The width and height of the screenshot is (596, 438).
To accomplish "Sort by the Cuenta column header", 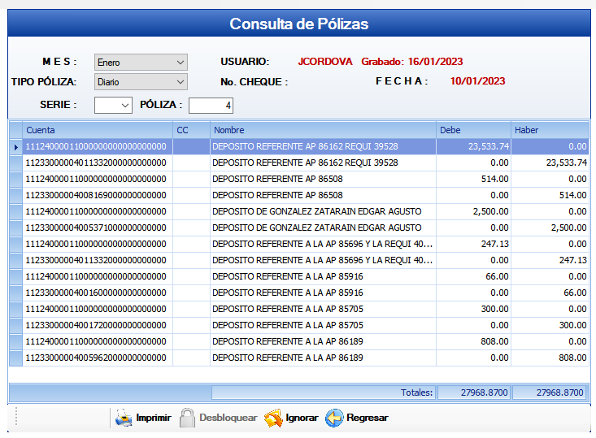I will (98, 130).
